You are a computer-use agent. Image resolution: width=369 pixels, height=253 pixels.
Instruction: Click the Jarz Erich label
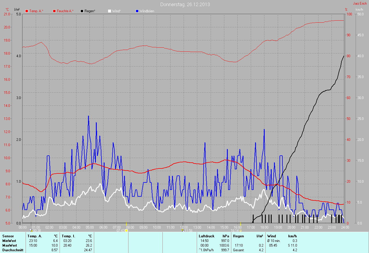coord(360,3)
